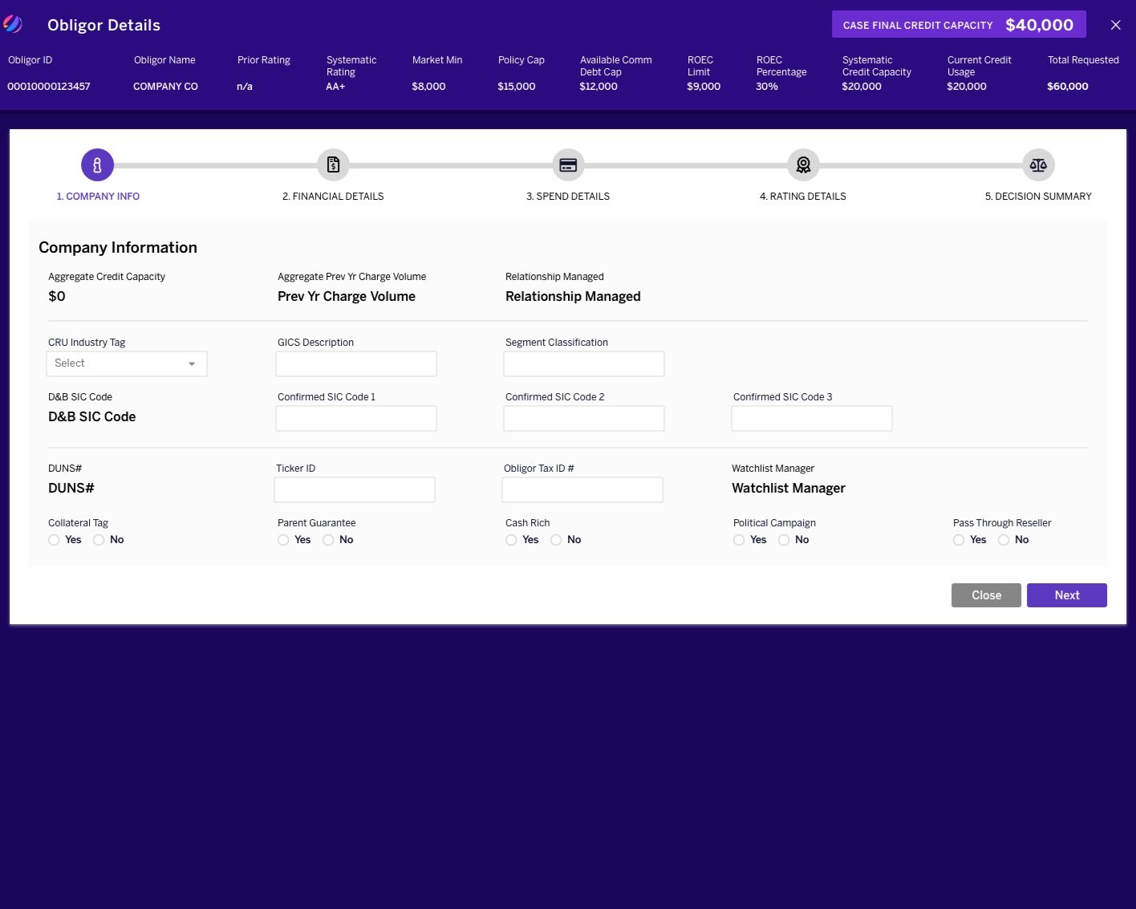Screen dimensions: 1136x909
Task: Select the 5. DECISION SUMMARY tab label
Action: (1038, 197)
